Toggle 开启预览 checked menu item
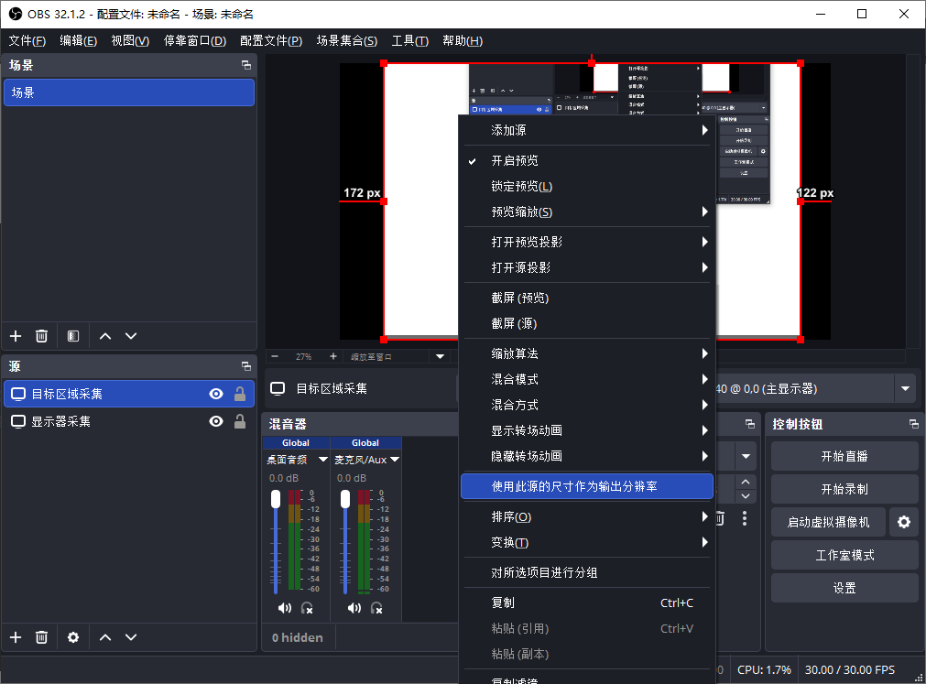The height and width of the screenshot is (684, 926). (587, 160)
